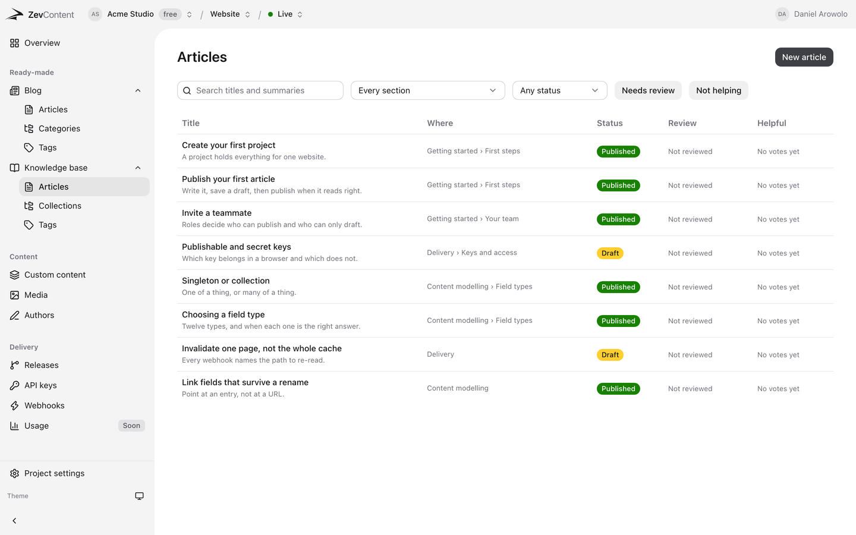Open Collections under Knowledge base
856x535 pixels.
point(84,206)
